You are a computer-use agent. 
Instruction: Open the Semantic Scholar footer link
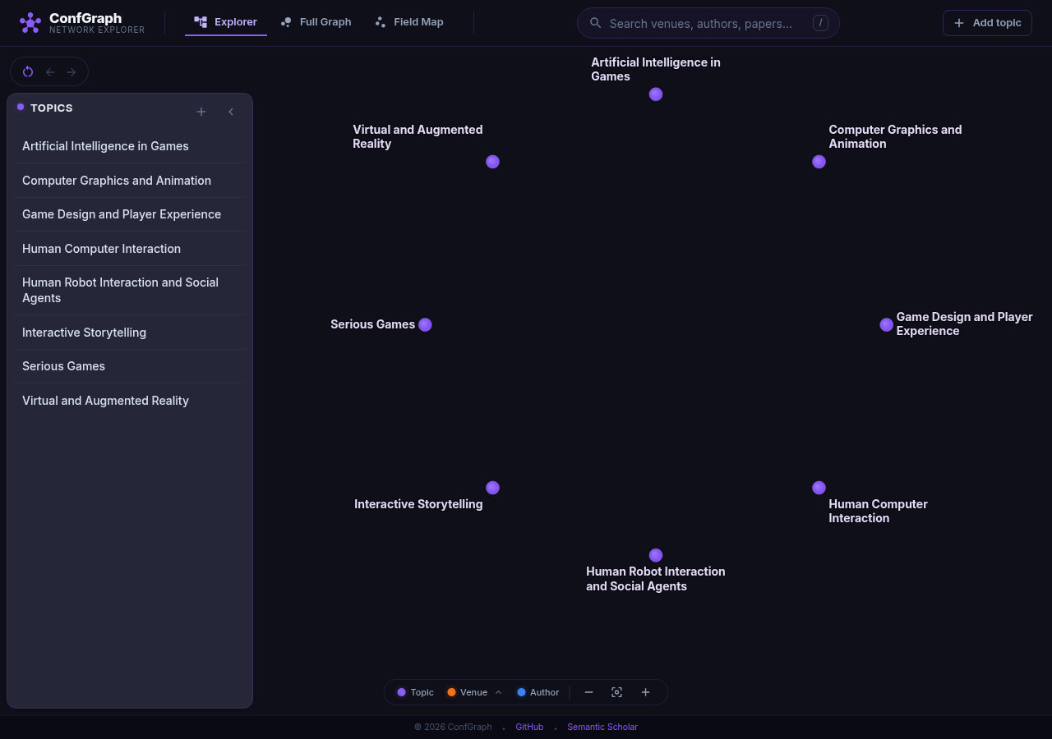click(602, 727)
